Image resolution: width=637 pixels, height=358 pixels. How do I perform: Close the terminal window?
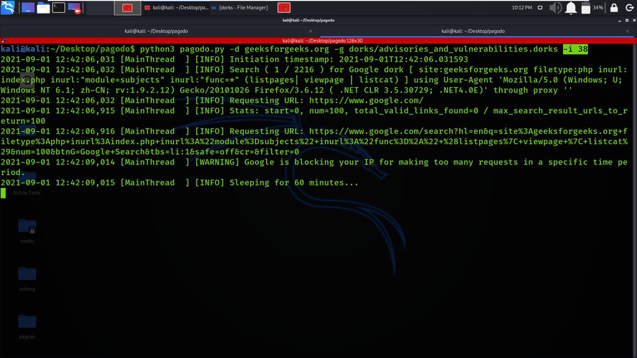click(x=634, y=20)
